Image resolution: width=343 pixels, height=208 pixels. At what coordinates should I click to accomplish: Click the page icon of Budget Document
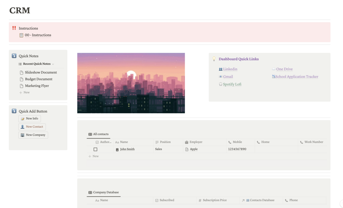[22, 79]
